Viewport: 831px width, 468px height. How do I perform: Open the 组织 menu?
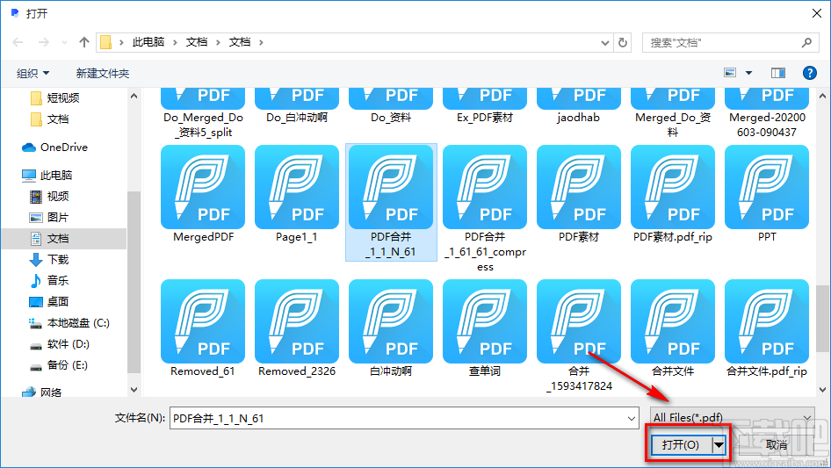click(x=33, y=73)
